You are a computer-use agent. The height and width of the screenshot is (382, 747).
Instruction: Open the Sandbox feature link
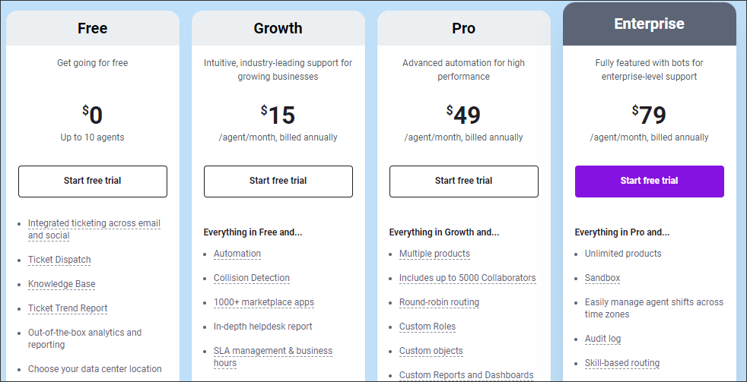pyautogui.click(x=602, y=278)
